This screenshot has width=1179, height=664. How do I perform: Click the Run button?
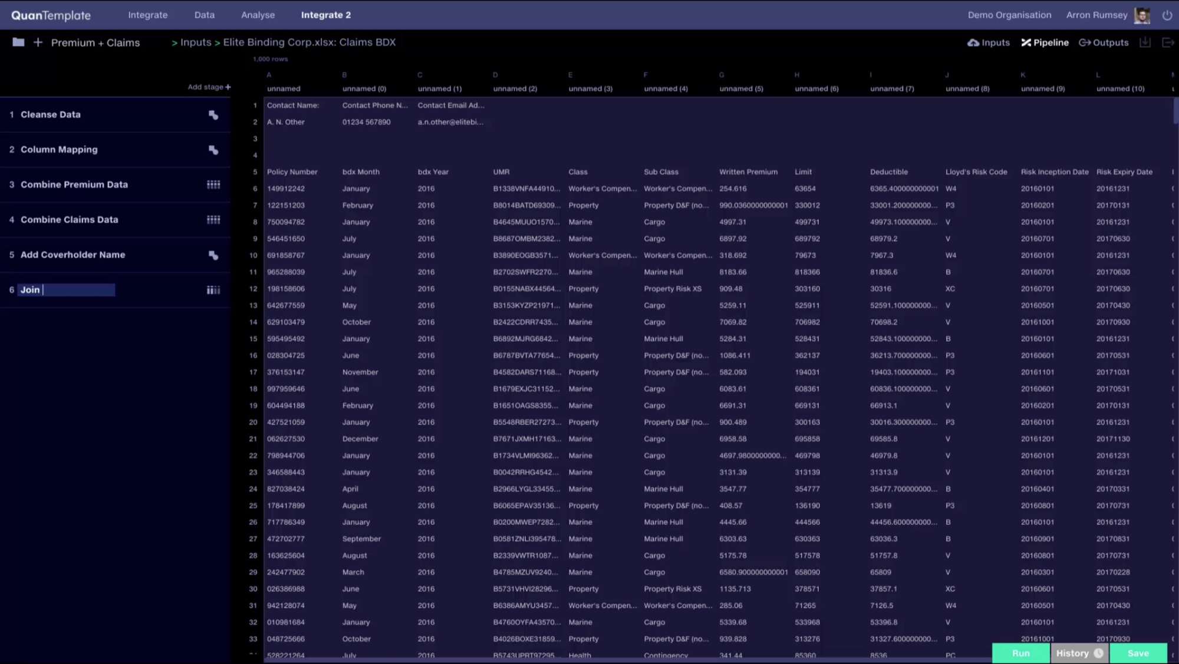[1021, 653]
